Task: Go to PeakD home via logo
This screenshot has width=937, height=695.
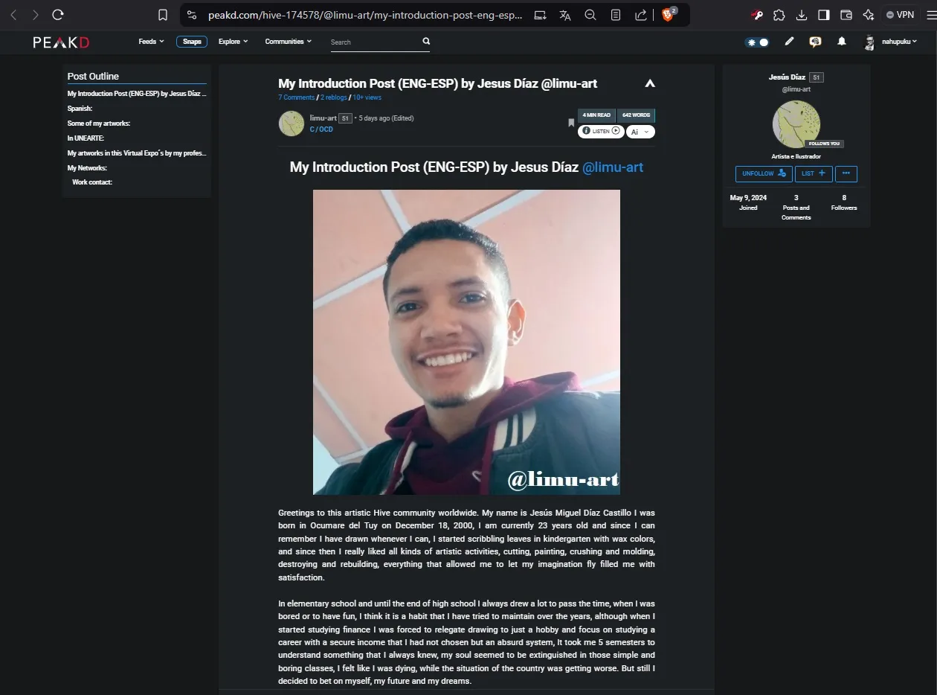Action: point(61,42)
